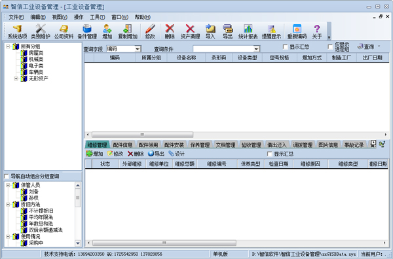
Task: Click the 修改 edit pencil toolbar icon
Action: [x=150, y=31]
